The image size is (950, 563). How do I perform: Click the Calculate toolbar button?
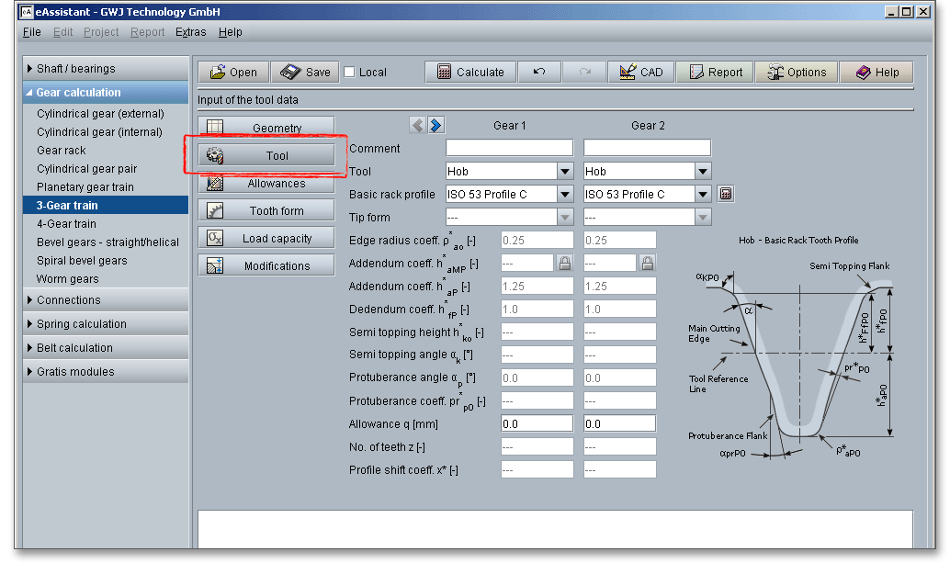coord(469,73)
